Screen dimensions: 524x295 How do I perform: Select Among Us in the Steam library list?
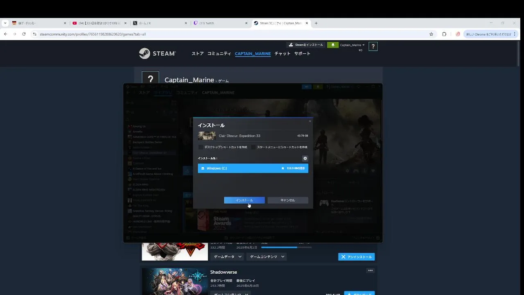[139, 126]
